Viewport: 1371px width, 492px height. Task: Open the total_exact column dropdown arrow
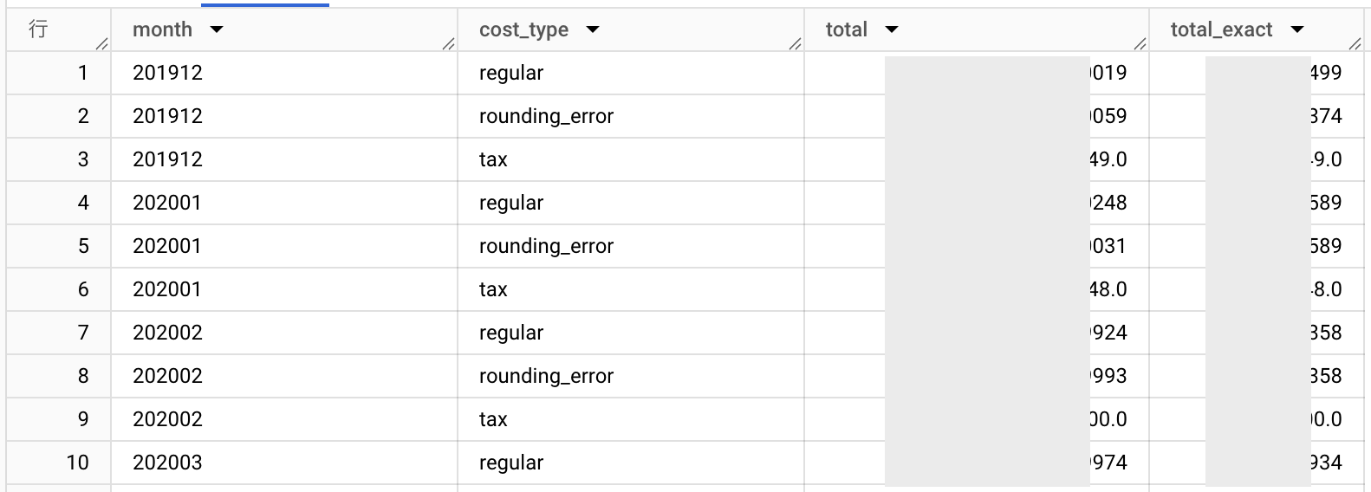(1297, 29)
